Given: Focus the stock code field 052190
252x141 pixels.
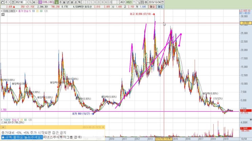Looking at the screenshot, I should [x=20, y=2].
